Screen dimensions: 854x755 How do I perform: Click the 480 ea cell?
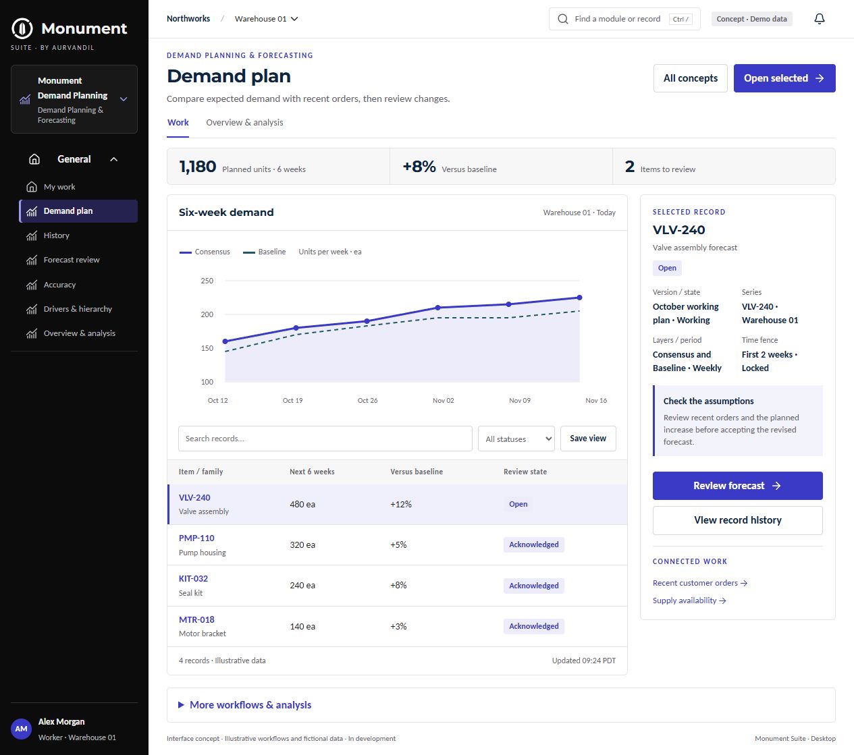coord(302,504)
